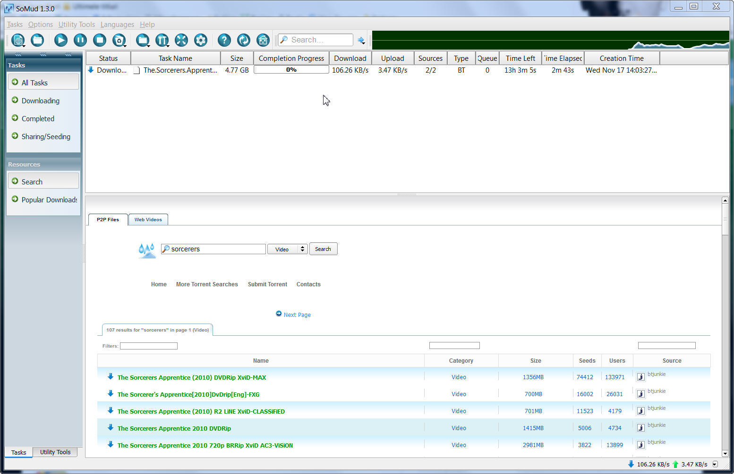
Task: Click the Start task play icon
Action: click(x=60, y=40)
